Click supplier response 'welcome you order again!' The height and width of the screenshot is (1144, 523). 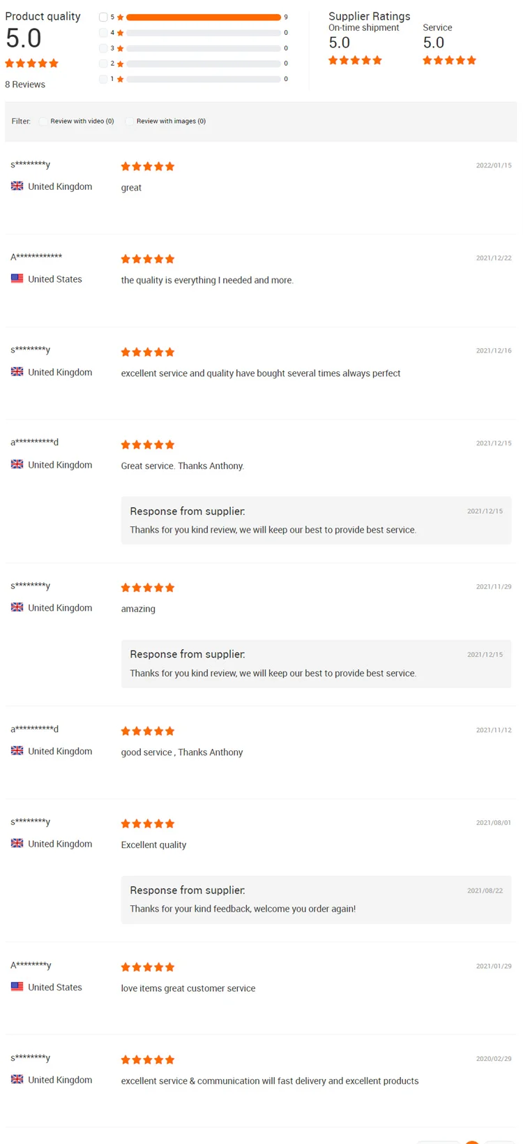243,909
